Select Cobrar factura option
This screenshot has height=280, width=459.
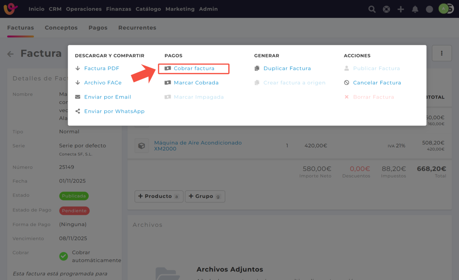[194, 69]
